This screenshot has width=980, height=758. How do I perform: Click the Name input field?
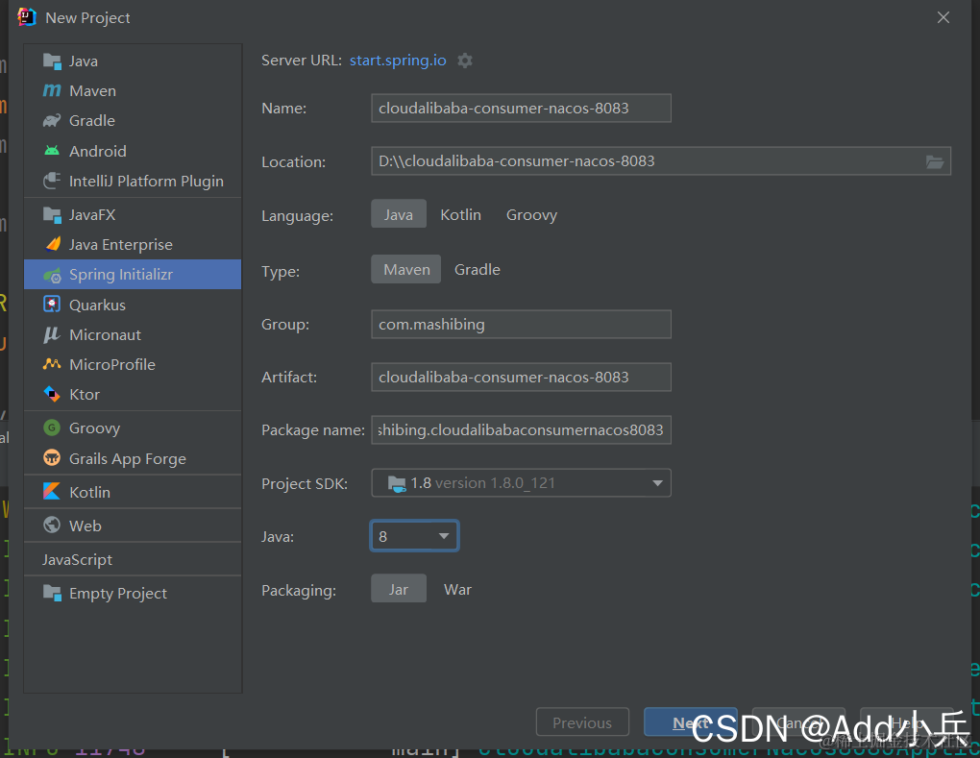pos(522,109)
